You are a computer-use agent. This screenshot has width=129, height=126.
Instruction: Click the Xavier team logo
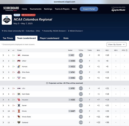click(x=19, y=105)
